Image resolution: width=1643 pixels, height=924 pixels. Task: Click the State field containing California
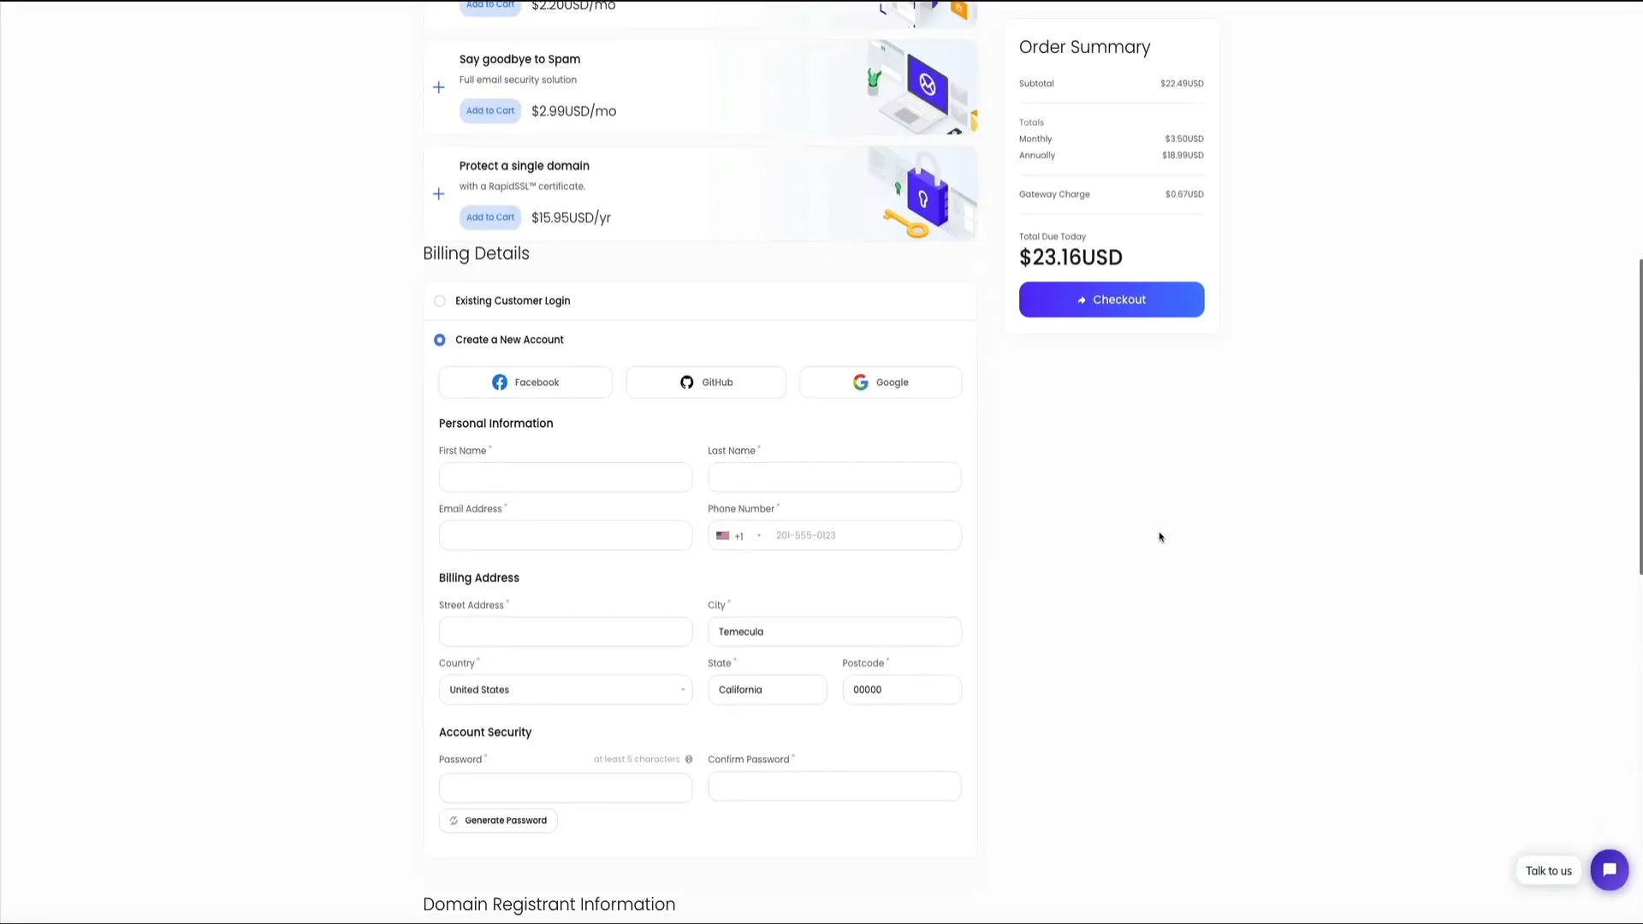(768, 690)
